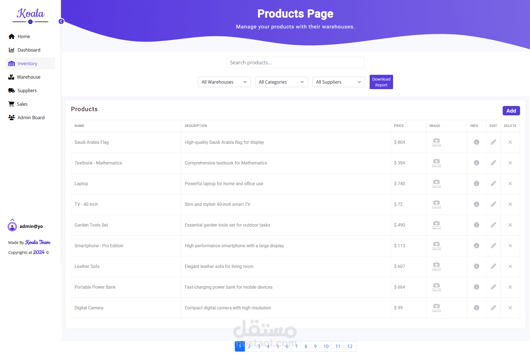Screen dimensions: 530x356
Task: Go to Warehouse in the sidebar
Action: pyautogui.click(x=28, y=77)
